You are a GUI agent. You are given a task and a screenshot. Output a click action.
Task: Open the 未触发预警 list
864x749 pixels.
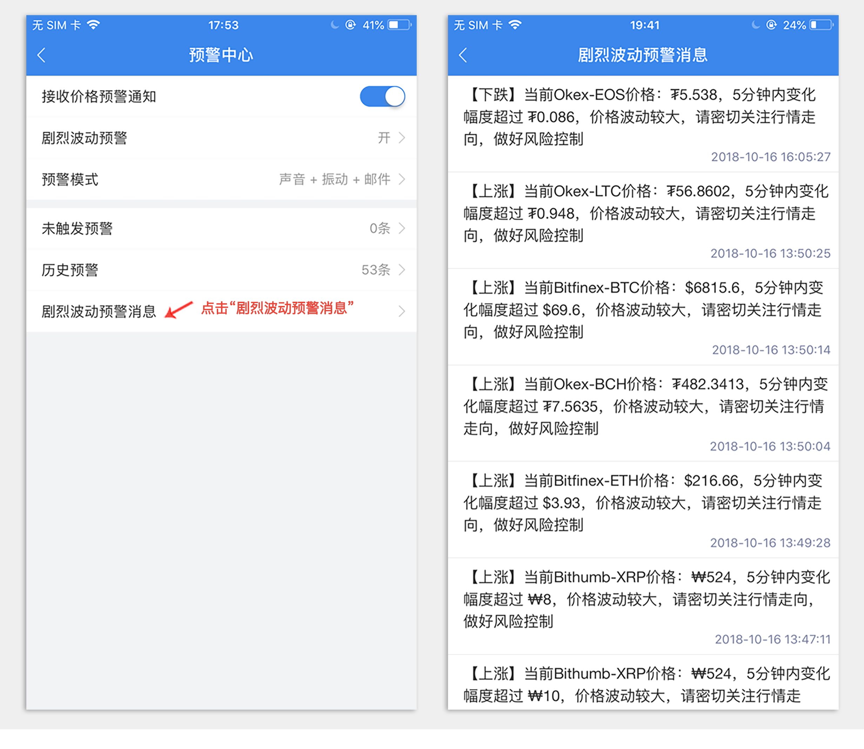221,228
